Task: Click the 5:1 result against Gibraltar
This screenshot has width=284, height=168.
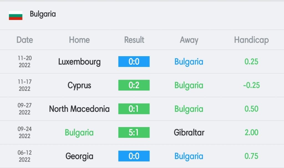Action: tap(134, 132)
